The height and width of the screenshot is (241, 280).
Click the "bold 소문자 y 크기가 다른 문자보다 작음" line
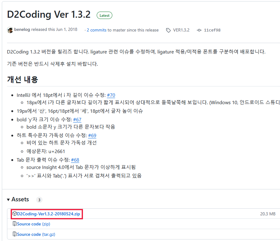coord(71,127)
